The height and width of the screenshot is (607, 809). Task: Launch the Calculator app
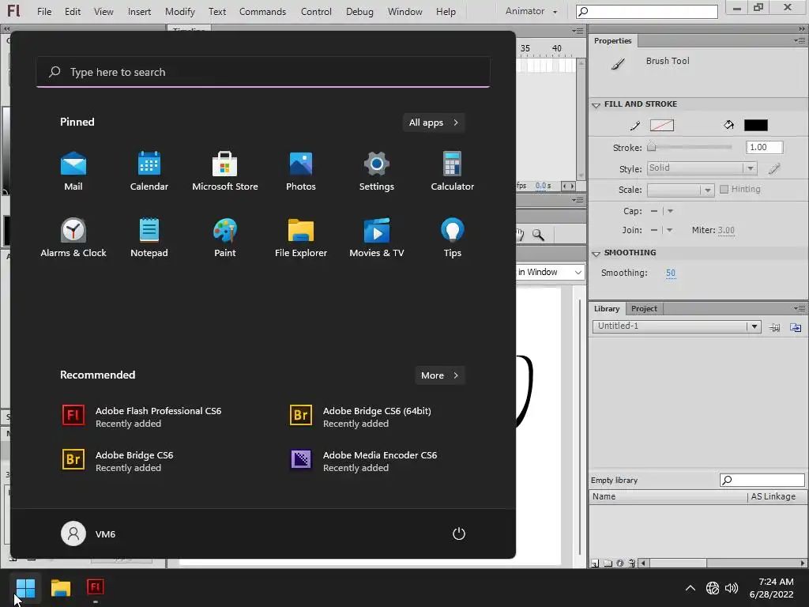tap(453, 172)
